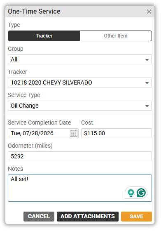Open the Group dropdown showing All

click(80, 59)
